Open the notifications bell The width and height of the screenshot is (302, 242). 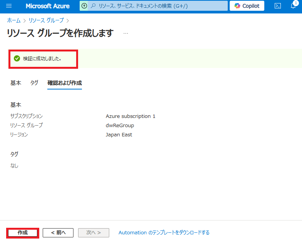coord(293,6)
